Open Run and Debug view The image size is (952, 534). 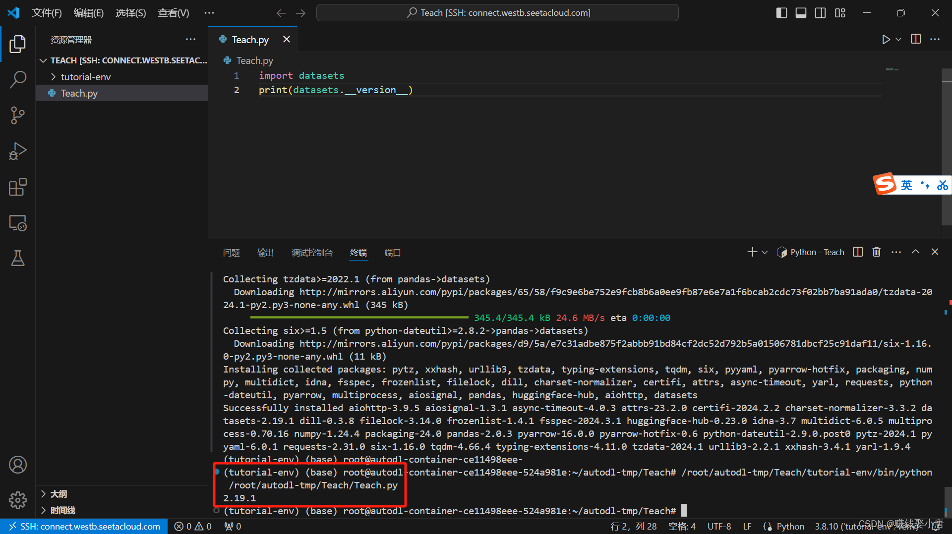tap(18, 151)
